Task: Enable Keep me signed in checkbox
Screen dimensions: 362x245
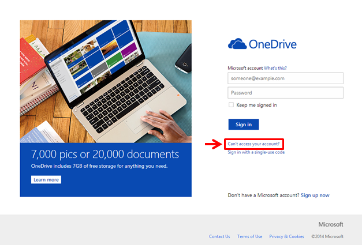Action: click(x=231, y=105)
